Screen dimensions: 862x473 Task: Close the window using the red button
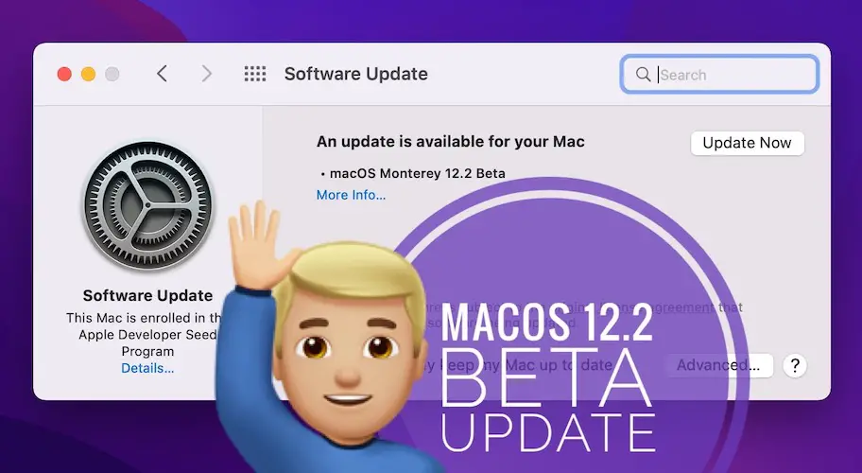click(64, 74)
